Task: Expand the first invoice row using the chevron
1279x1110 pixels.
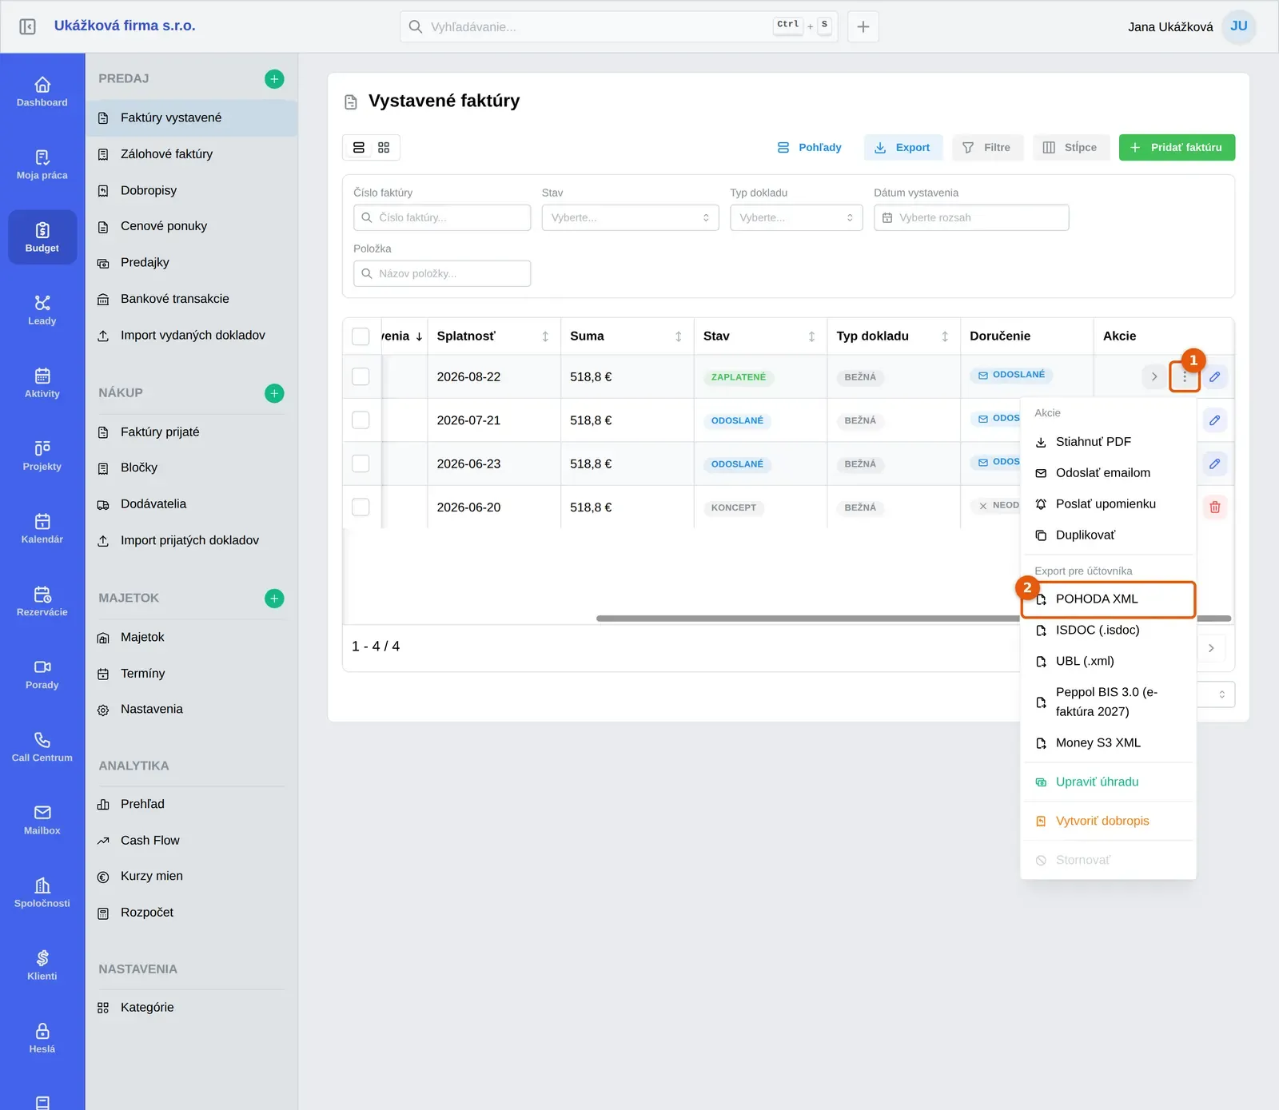Action: coord(1153,376)
